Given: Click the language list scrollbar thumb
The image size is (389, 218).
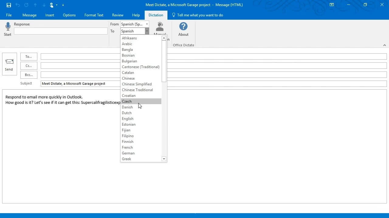Looking at the screenshot, I should [x=164, y=61].
